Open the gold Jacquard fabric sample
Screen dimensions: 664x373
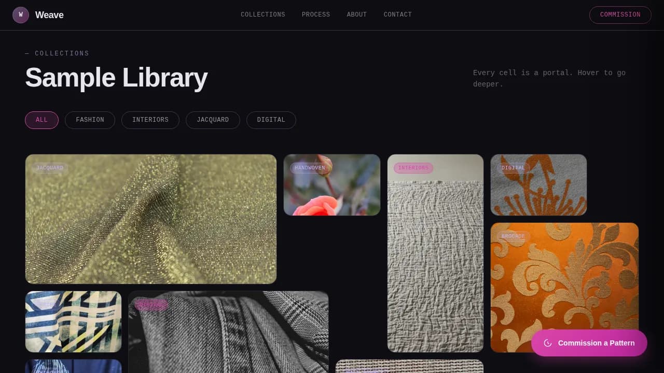[x=151, y=219]
